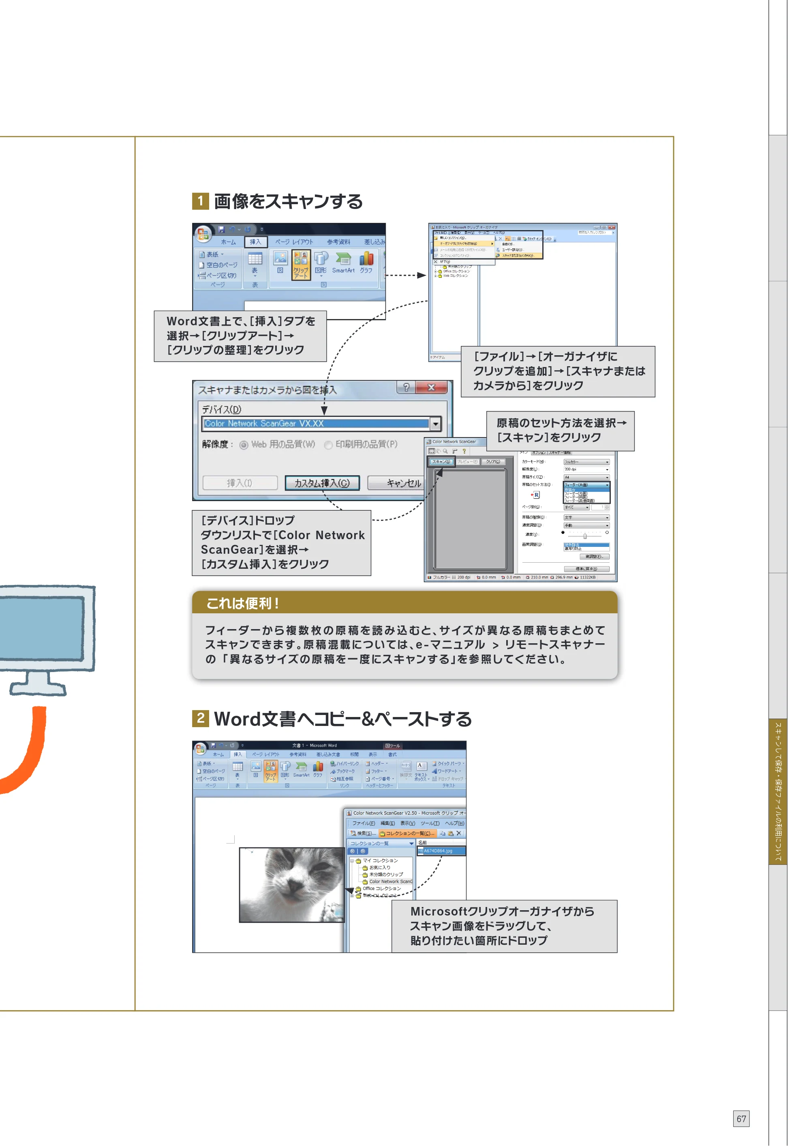811x1146 pixels.
Task: Open the 解像度 200 dpi dropdown
Action: 586,469
